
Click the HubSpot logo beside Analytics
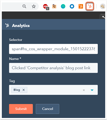tap(7, 25)
